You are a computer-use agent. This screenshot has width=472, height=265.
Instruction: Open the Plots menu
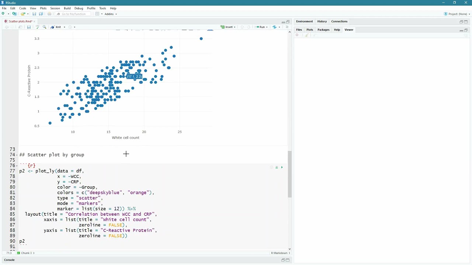tap(43, 8)
